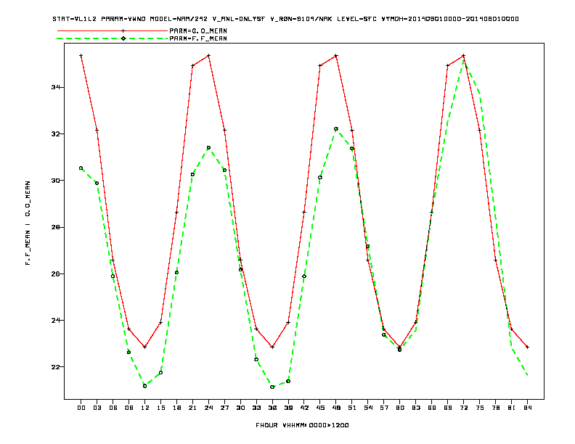
Task: Click y-axis tick label 22
Action: (55, 366)
